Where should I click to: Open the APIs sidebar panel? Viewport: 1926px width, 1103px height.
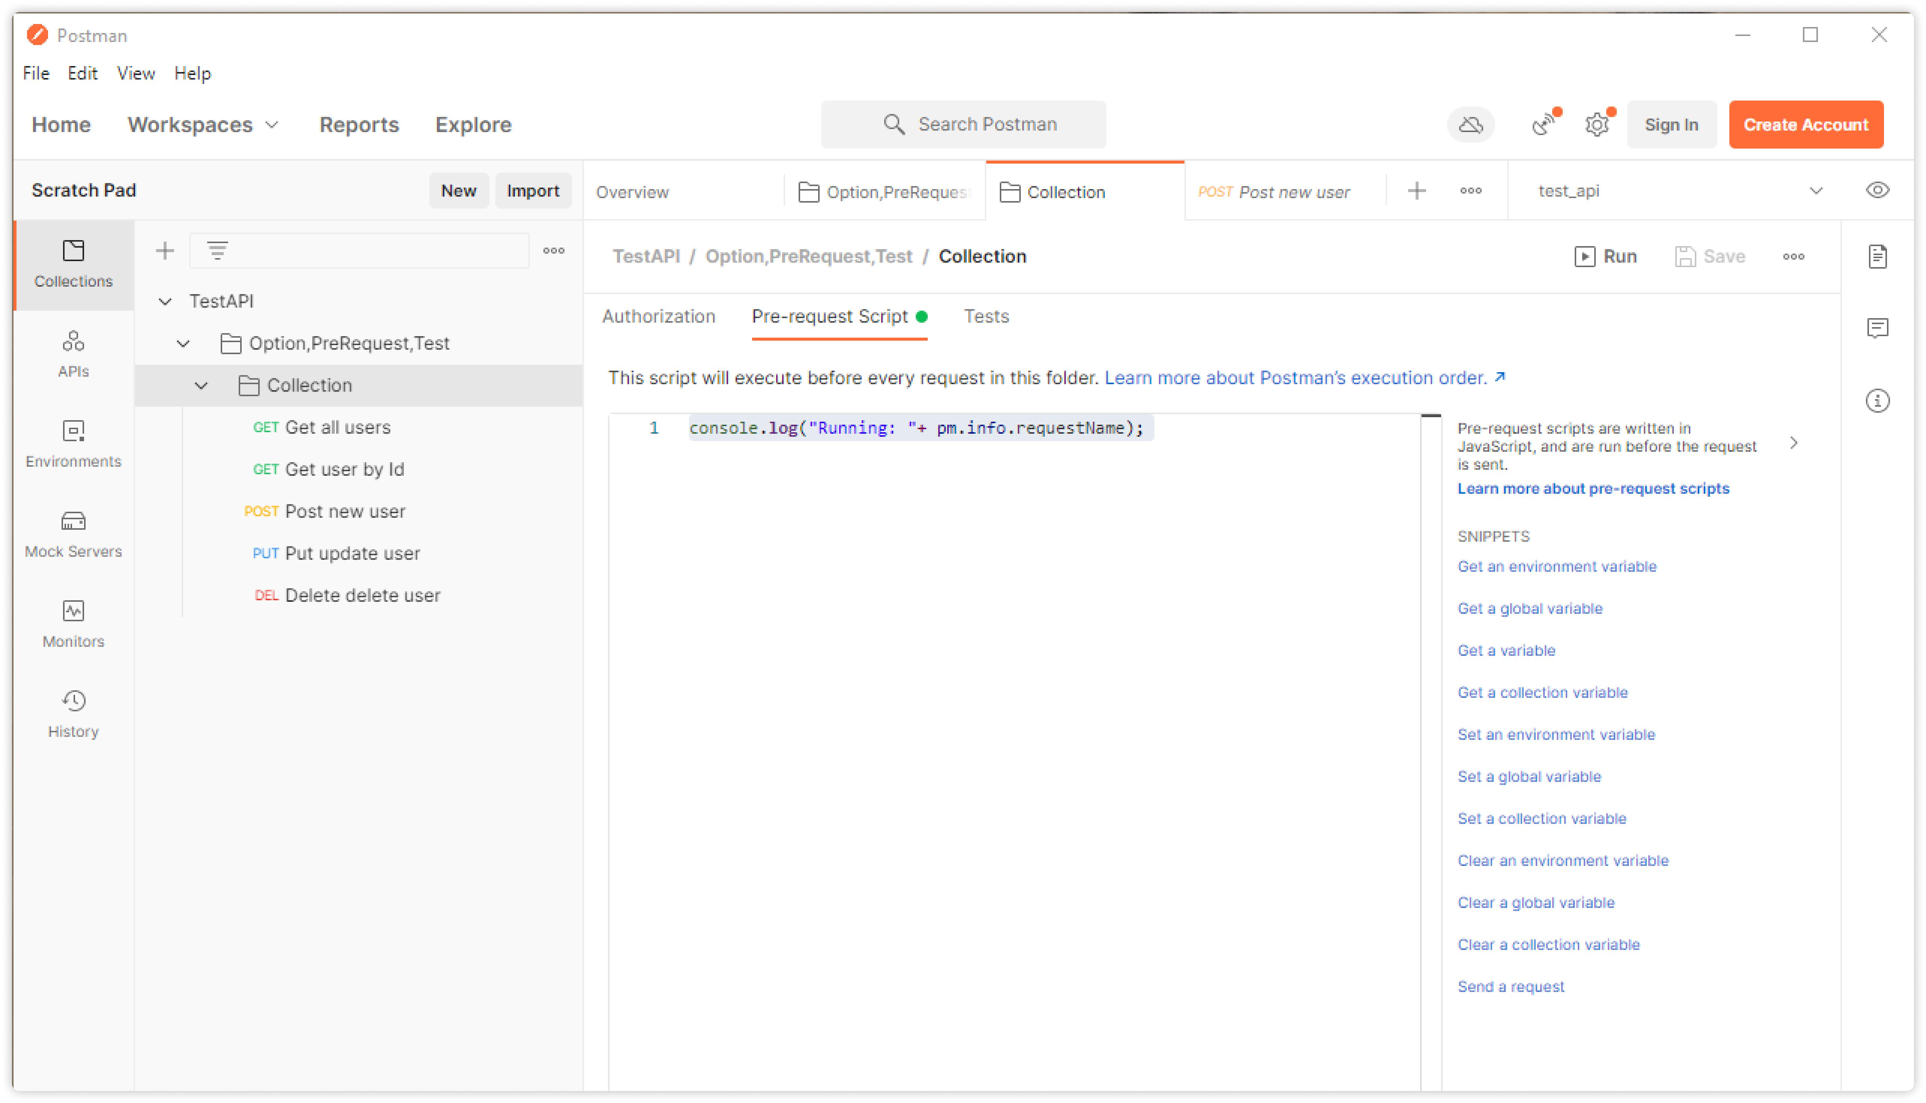(73, 355)
